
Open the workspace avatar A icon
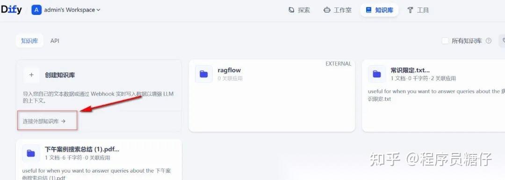click(36, 10)
